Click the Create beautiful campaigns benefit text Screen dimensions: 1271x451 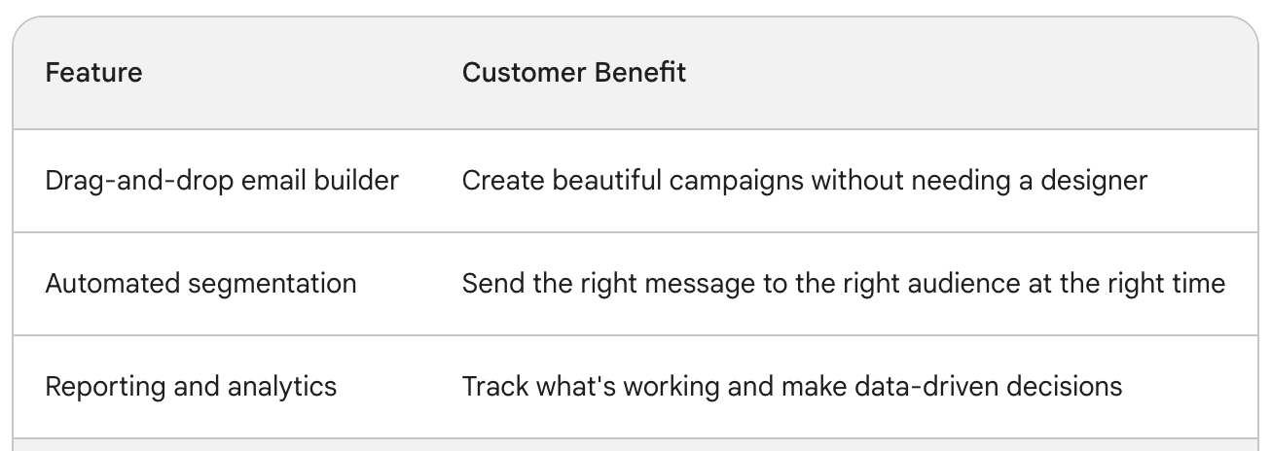coord(805,181)
